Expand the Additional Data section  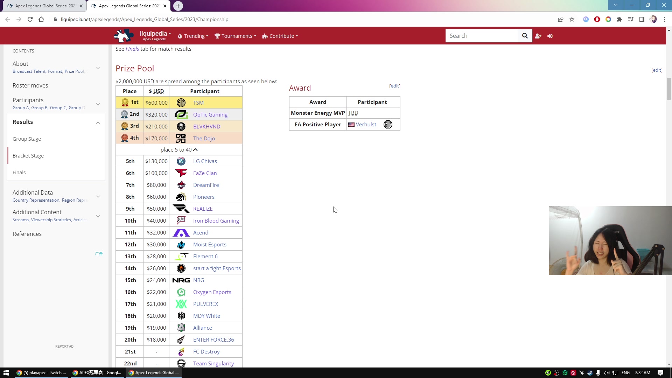pos(98,197)
